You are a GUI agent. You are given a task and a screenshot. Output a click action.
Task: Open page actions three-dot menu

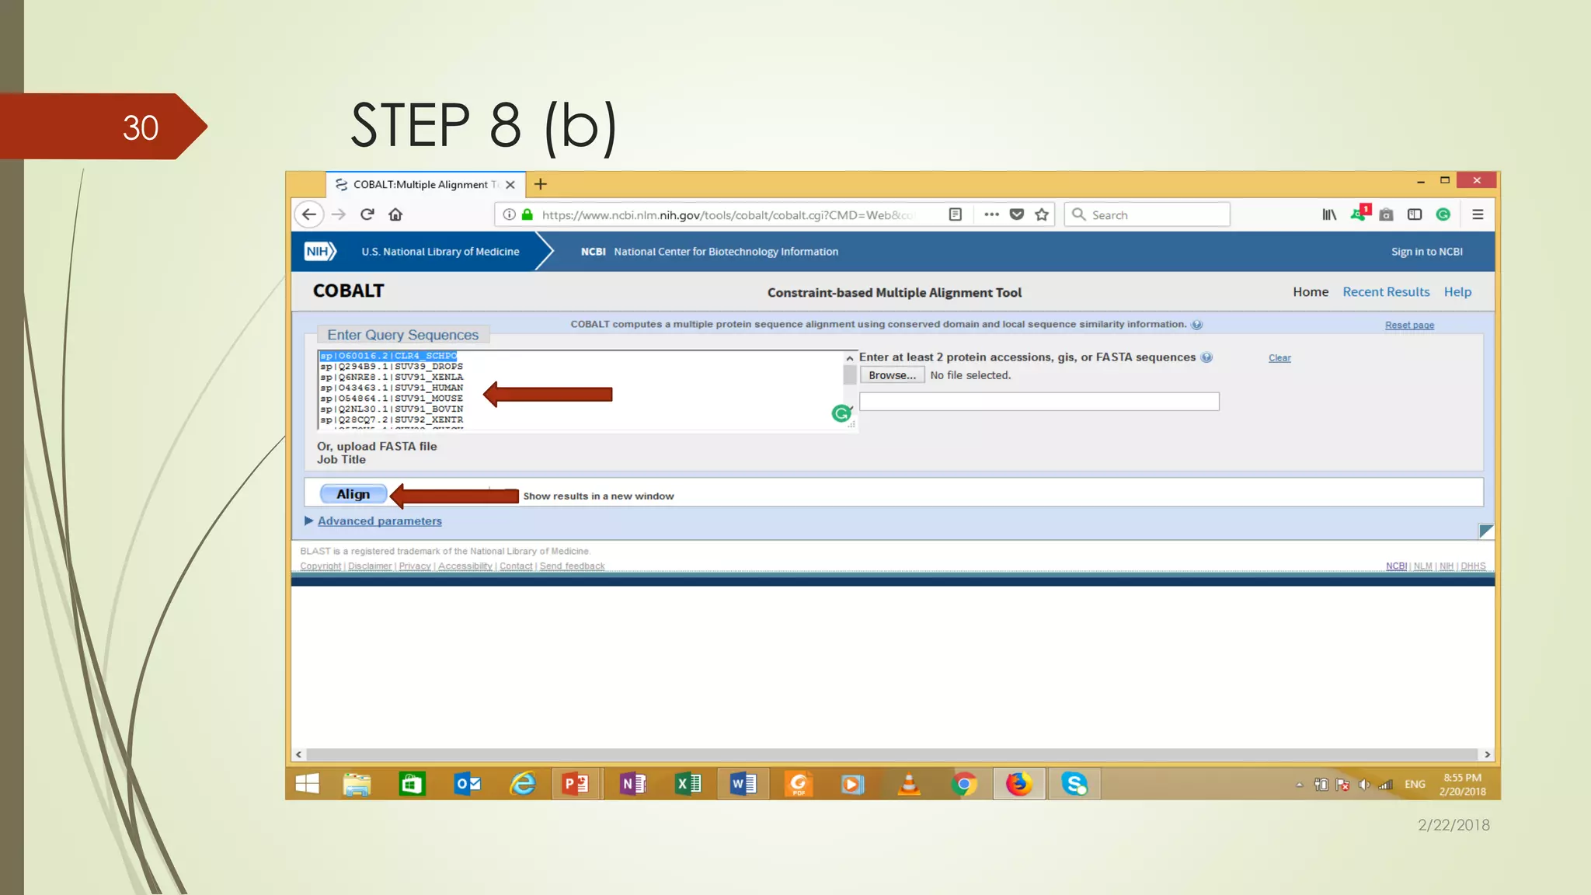pyautogui.click(x=991, y=214)
